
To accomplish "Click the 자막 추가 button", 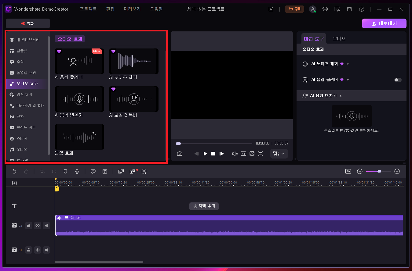I will coord(204,206).
